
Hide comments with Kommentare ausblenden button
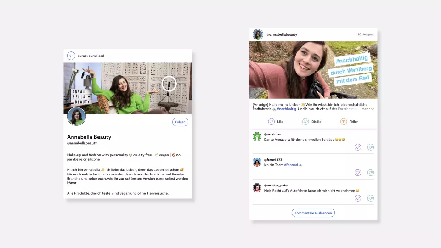(313, 213)
